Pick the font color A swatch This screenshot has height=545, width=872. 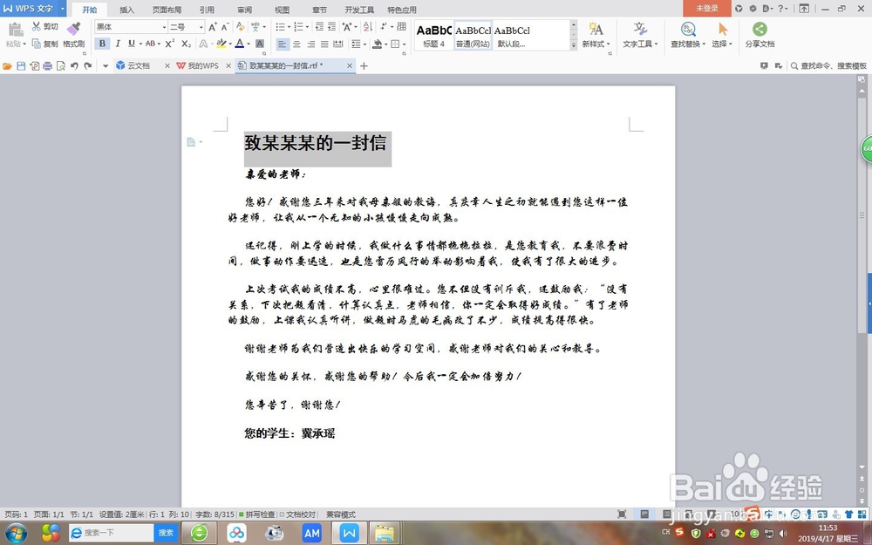[x=240, y=44]
